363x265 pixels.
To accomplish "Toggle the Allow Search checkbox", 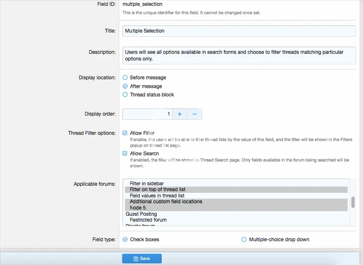I will coord(125,154).
